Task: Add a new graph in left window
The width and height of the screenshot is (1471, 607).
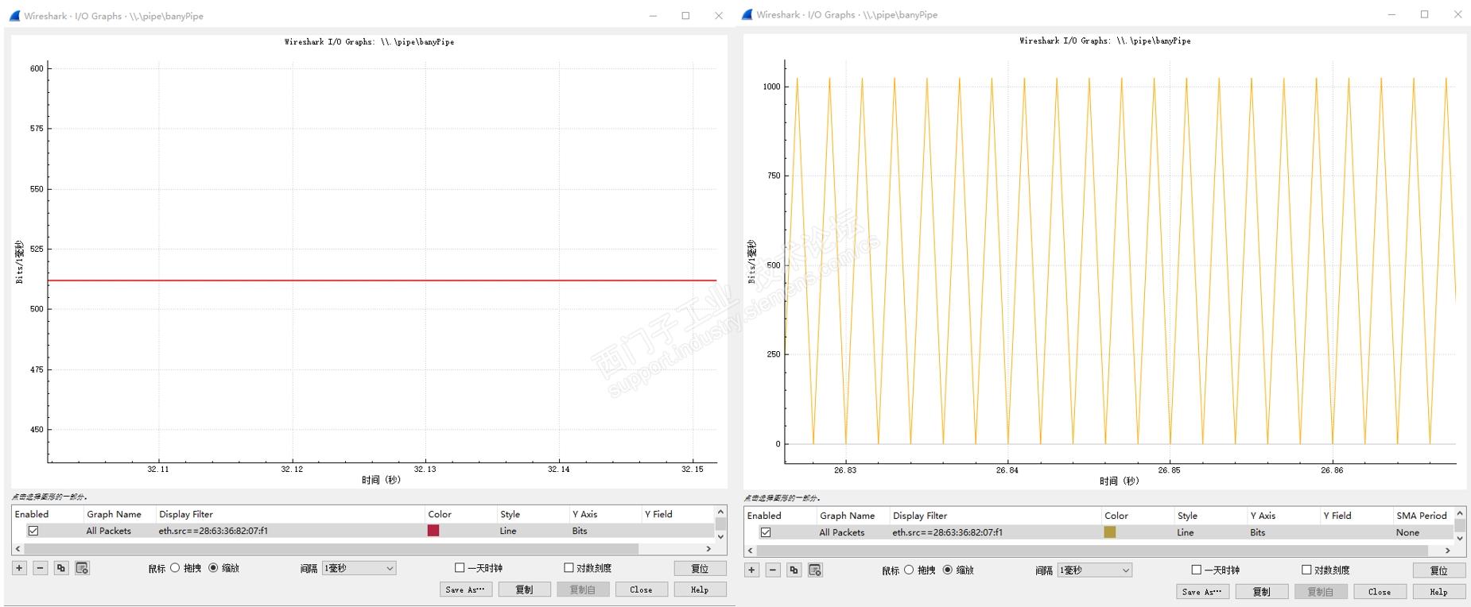Action: point(20,568)
